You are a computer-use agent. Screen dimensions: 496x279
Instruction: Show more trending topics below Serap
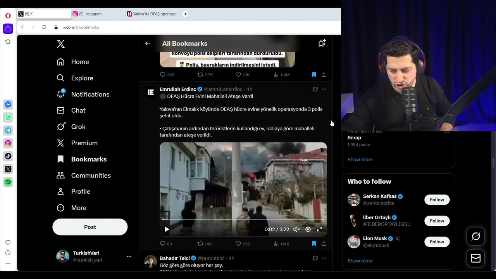click(360, 160)
